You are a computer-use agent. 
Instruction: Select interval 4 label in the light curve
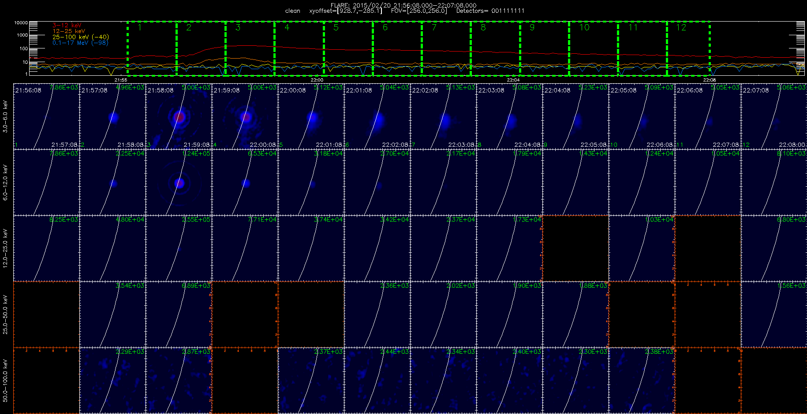point(287,27)
